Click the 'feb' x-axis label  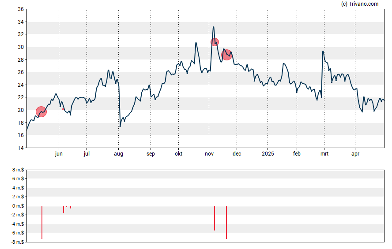(x=297, y=153)
